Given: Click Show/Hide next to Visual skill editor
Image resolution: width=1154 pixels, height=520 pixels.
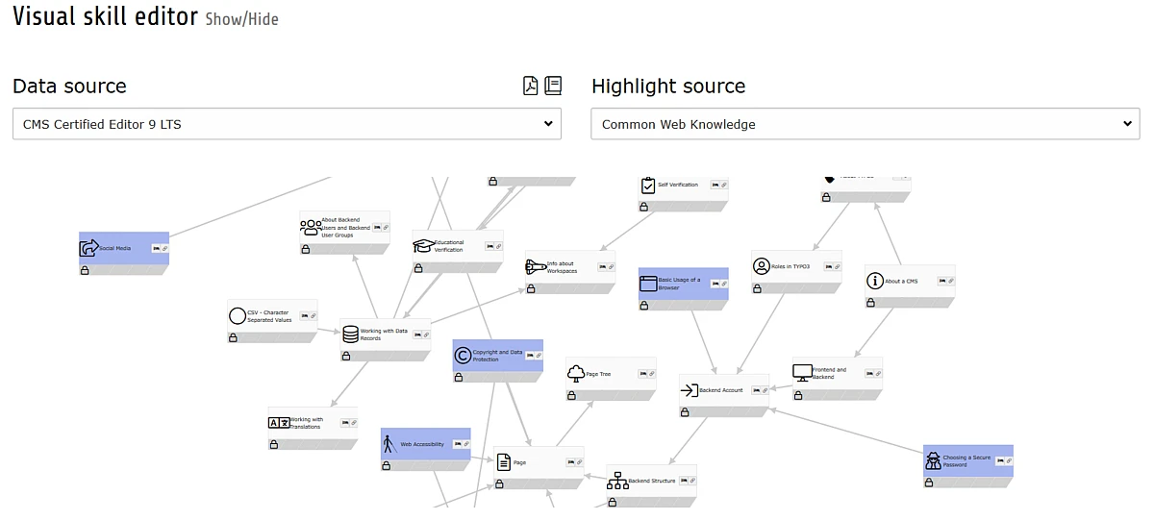Looking at the screenshot, I should coord(241,19).
